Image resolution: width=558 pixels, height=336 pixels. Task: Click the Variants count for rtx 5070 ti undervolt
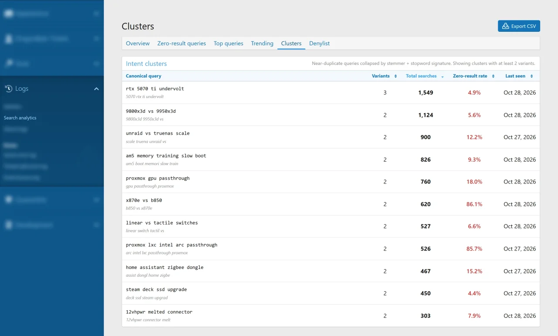385,93
